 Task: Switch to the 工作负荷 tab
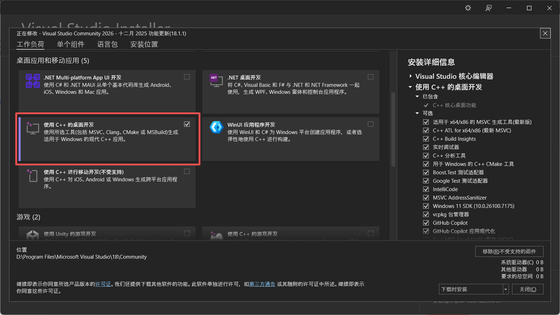[30, 44]
